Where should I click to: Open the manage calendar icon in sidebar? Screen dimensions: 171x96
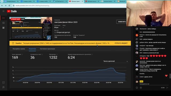pyautogui.click(x=3, y=28)
